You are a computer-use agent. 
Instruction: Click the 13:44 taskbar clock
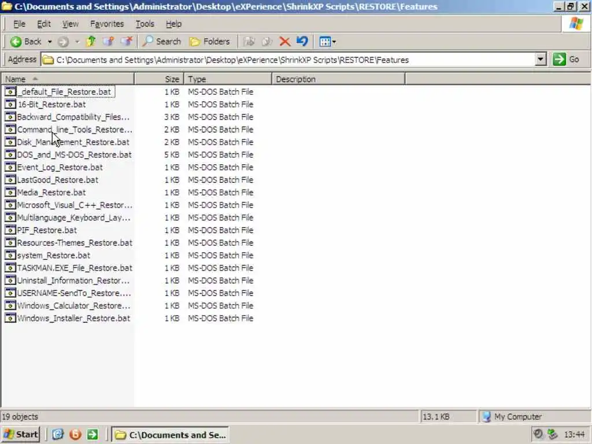574,435
